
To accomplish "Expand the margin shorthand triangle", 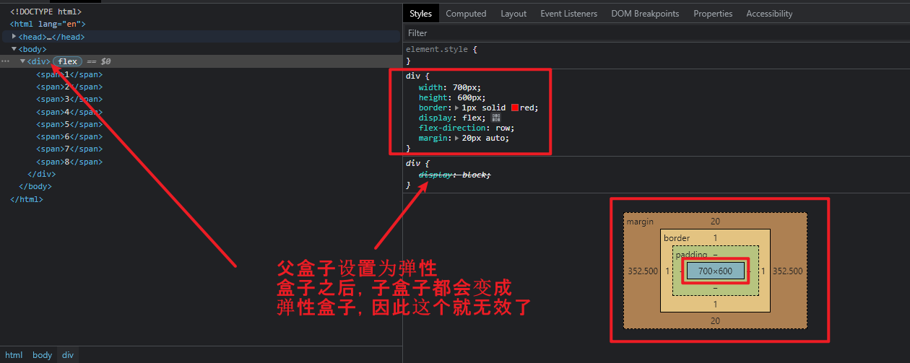I will 456,138.
